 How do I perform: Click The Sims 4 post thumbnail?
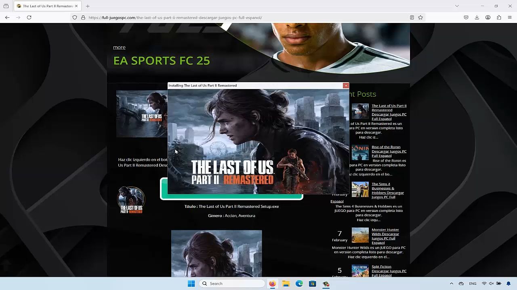(360, 190)
